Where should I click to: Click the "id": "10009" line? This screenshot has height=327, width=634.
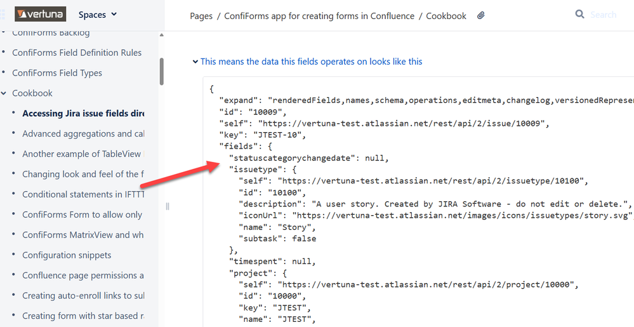click(253, 112)
